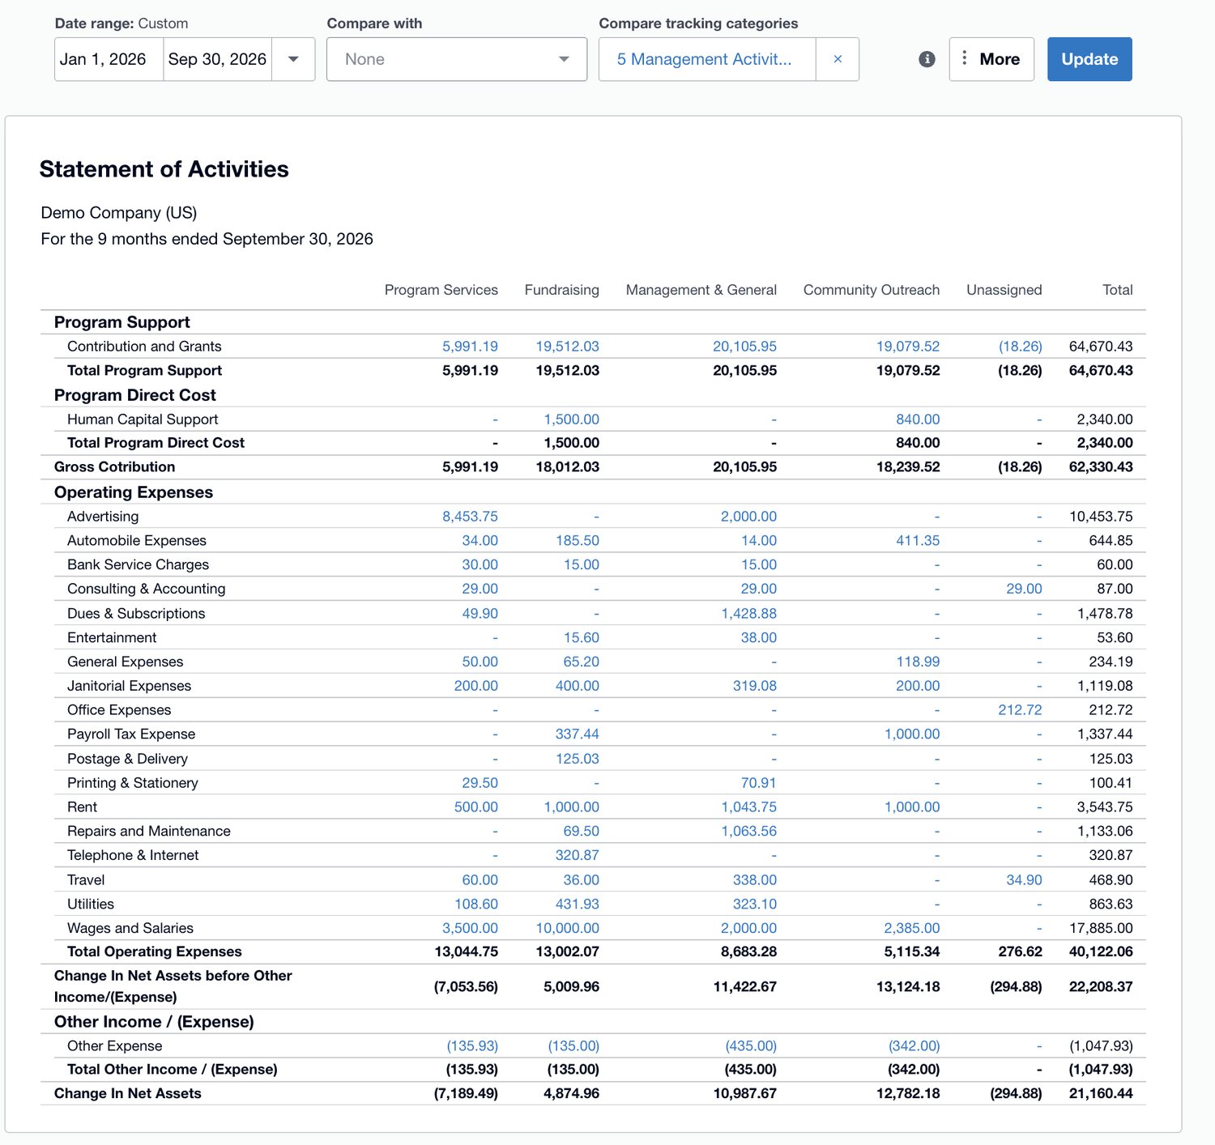Open Management & General Dues 1,428.88
The image size is (1215, 1145).
coord(748,614)
